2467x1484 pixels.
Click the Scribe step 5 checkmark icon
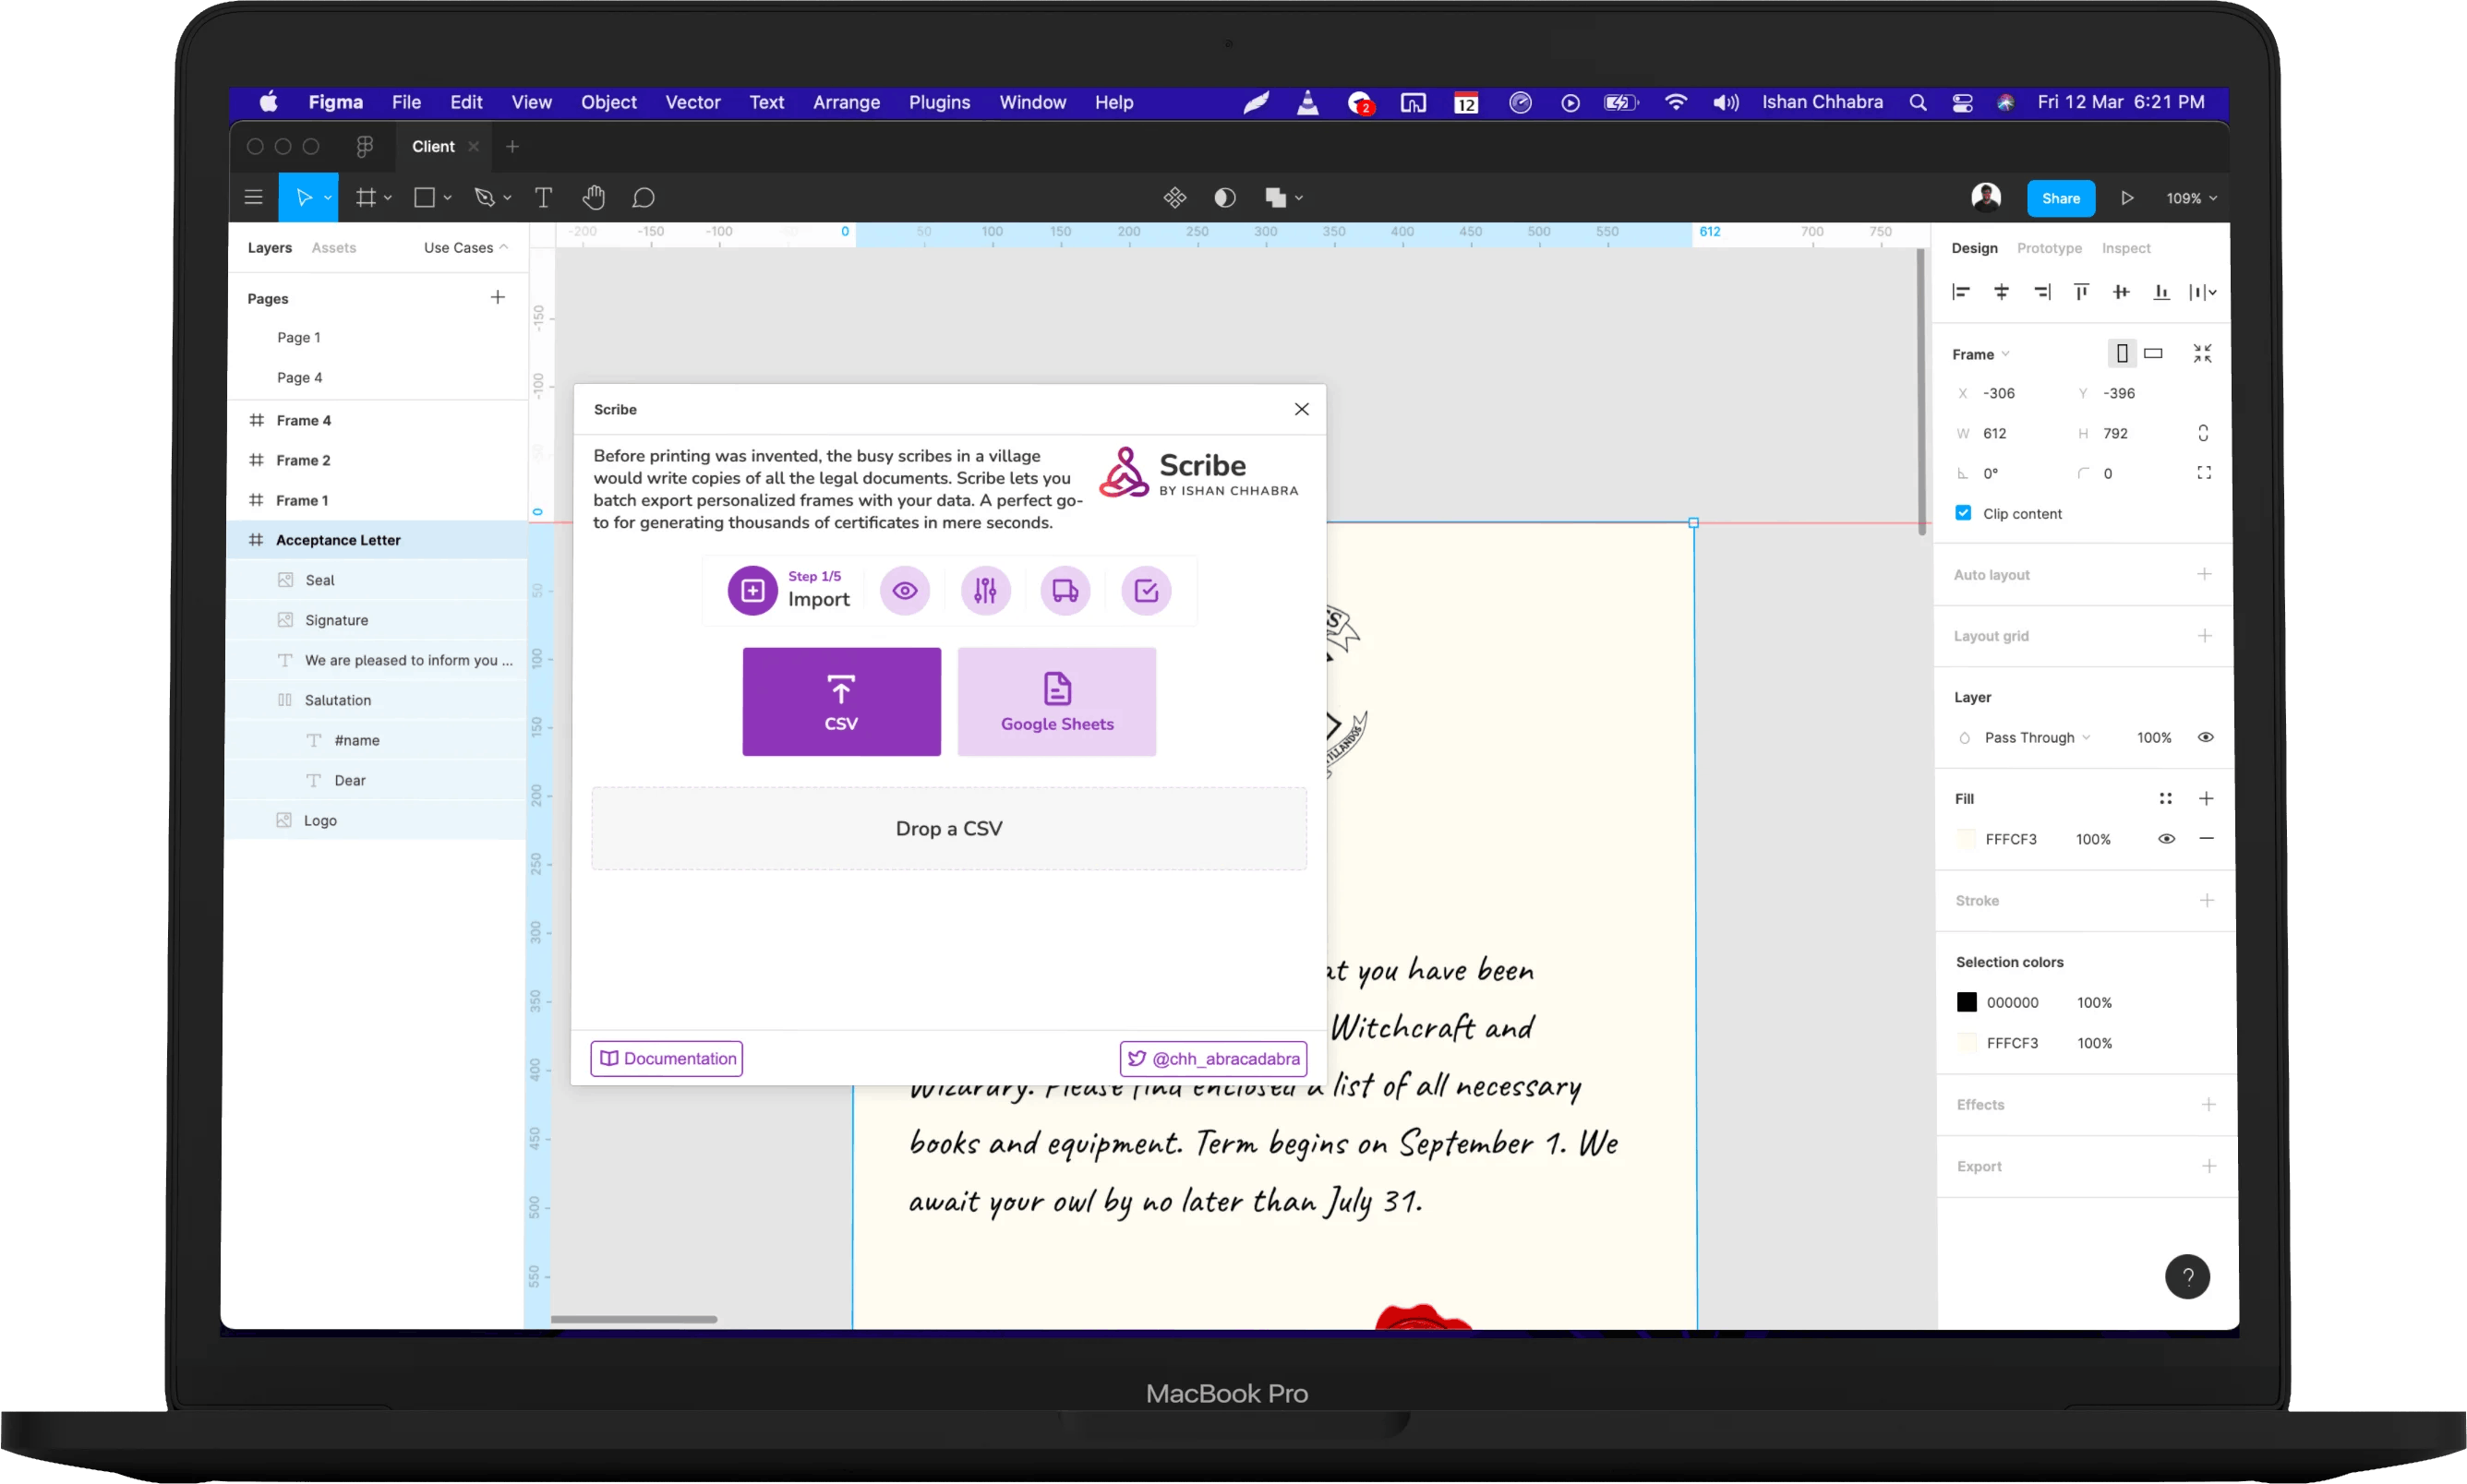[1147, 591]
